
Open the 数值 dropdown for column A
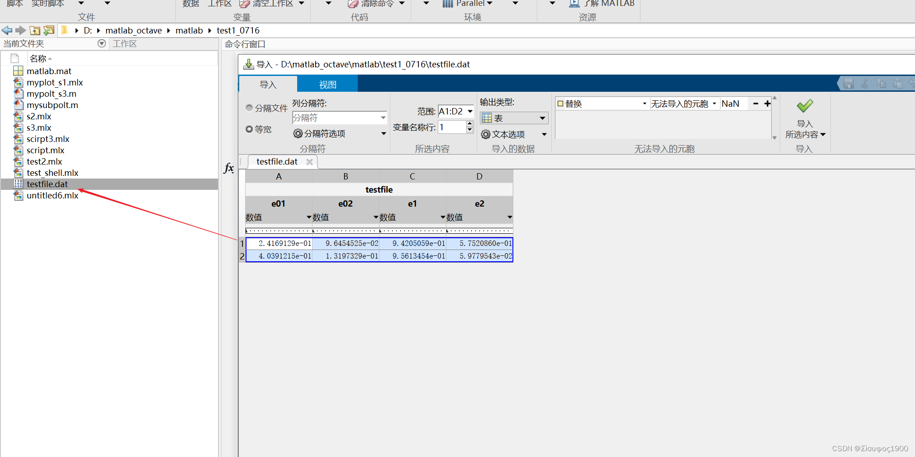(309, 217)
